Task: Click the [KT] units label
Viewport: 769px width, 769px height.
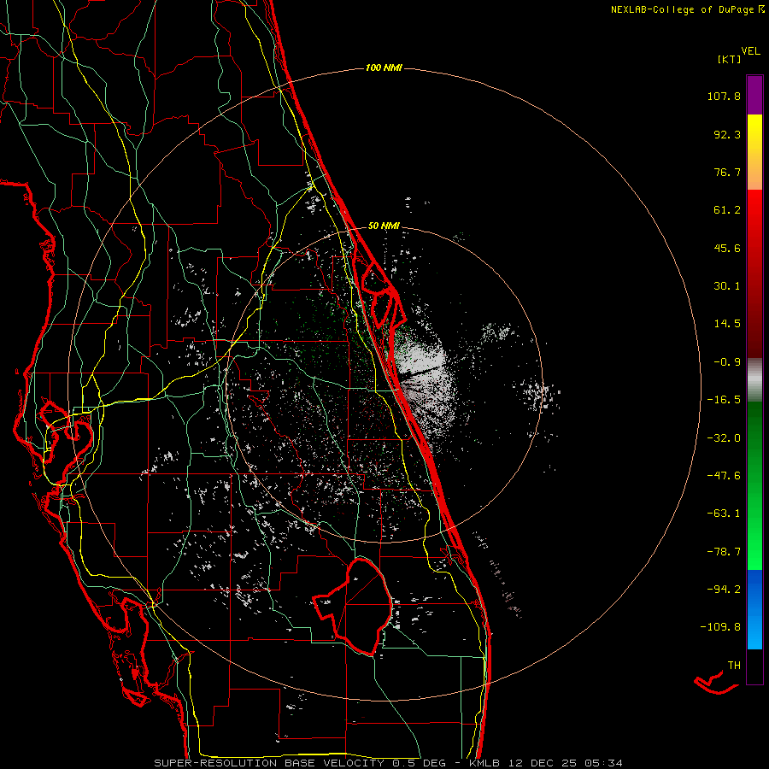Action: click(729, 59)
